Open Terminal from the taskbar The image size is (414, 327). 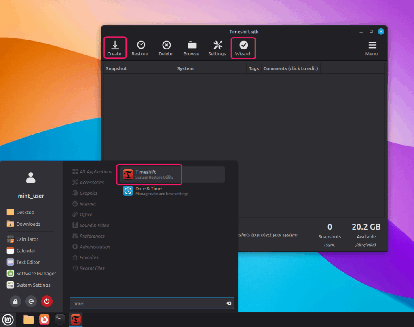60,320
